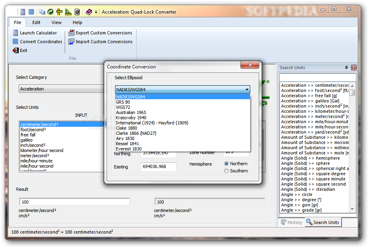Select the Northern hemisphere radio button
This screenshot has width=369, height=248.
click(x=226, y=164)
